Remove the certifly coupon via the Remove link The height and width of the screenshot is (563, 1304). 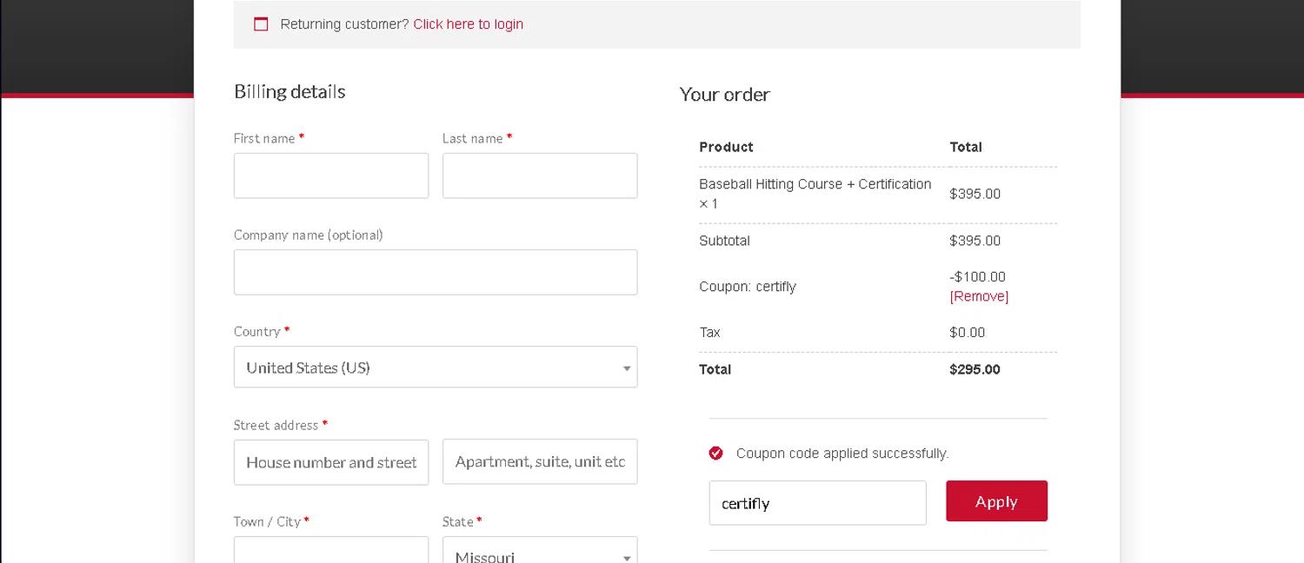[979, 296]
